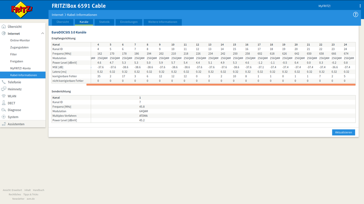Click Inhalt footer link
Screen dimensions: 364x204
(x=27, y=190)
